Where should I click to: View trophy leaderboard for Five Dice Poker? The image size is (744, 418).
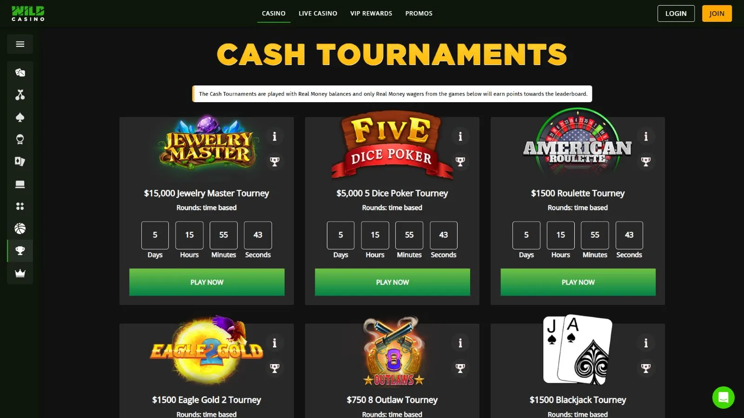[460, 162]
